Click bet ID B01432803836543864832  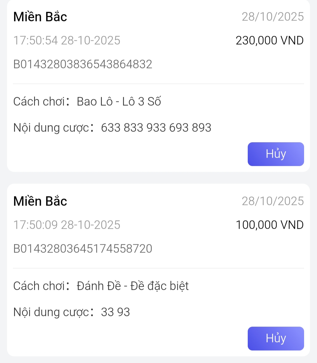83,64
